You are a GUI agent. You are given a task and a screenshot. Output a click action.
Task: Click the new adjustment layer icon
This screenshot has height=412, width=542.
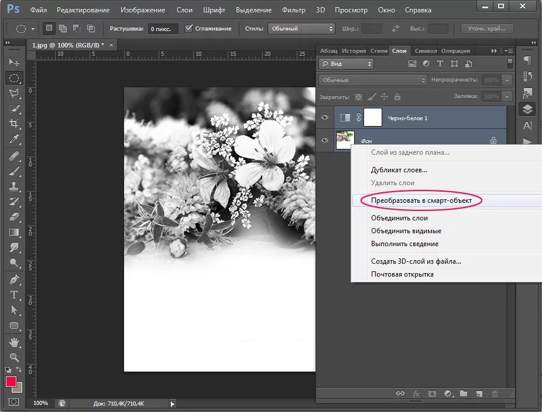(x=448, y=394)
